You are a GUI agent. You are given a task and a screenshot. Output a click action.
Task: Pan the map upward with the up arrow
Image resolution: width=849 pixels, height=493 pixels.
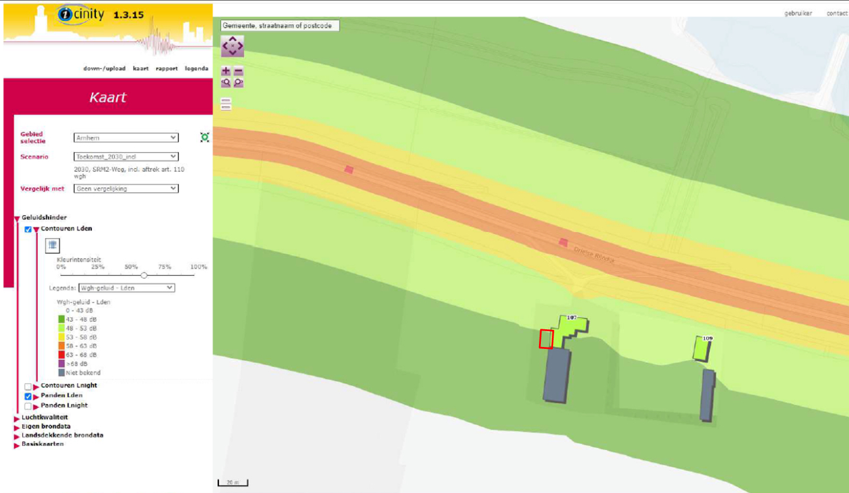click(x=232, y=39)
